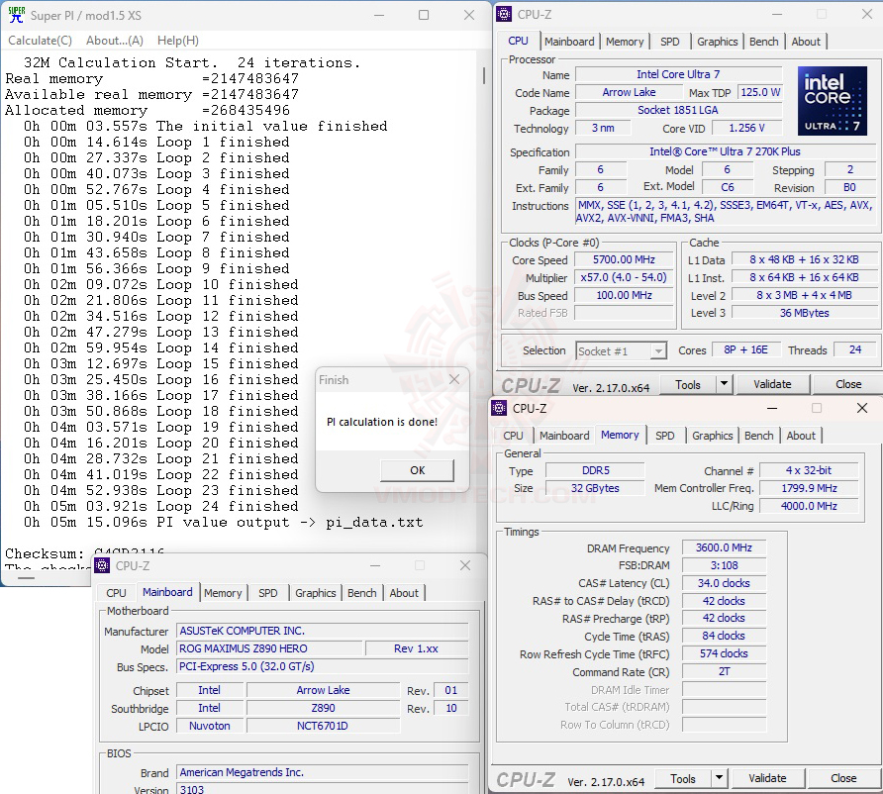Click the LLC/Ring 4000.0 MHz value
Image resolution: width=883 pixels, height=794 pixels.
click(x=809, y=506)
